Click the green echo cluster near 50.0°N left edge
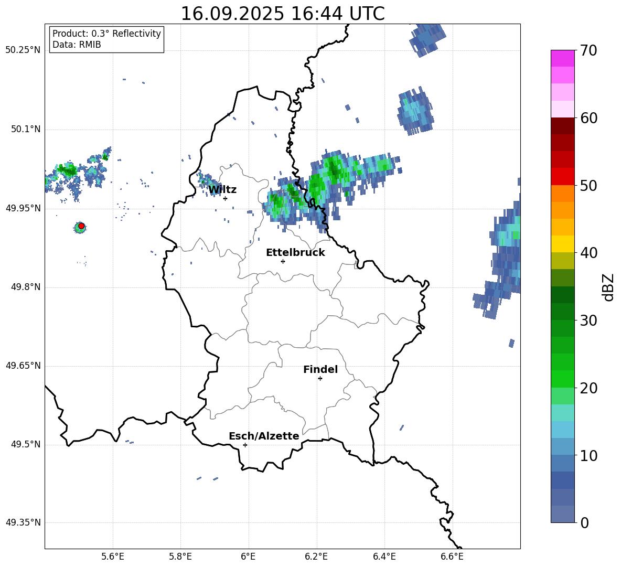 click(x=67, y=170)
